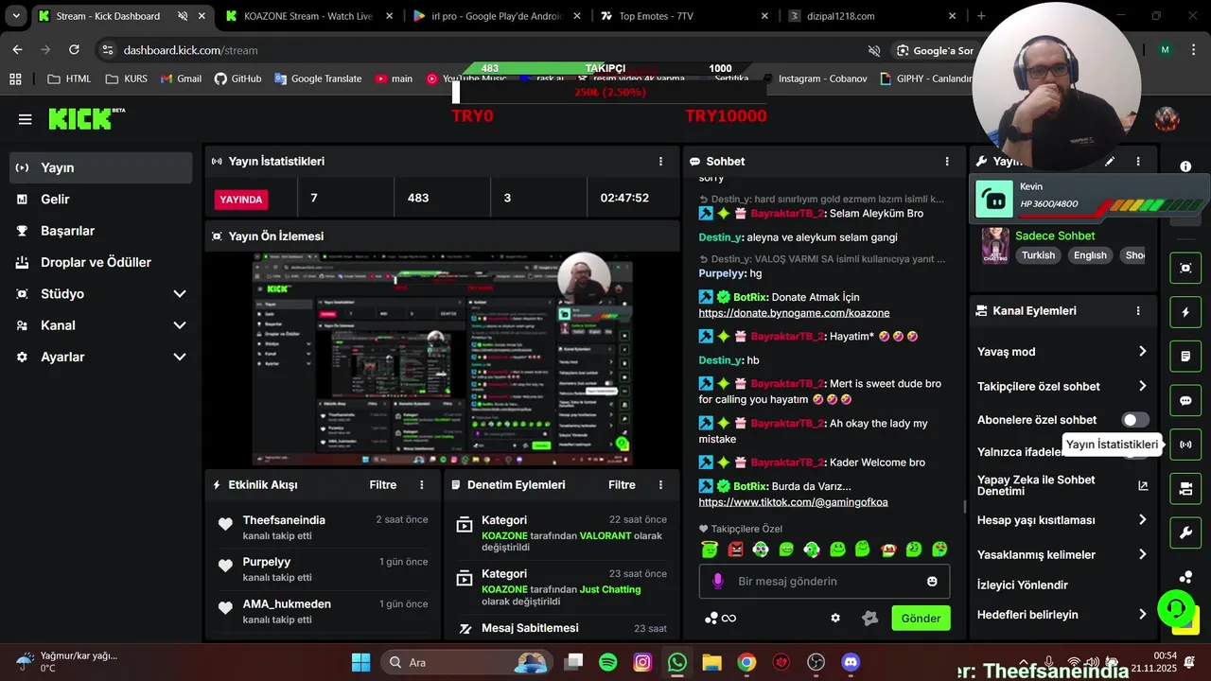Open WhatsApp from the Windows taskbar
This screenshot has width=1211, height=681.
[677, 662]
